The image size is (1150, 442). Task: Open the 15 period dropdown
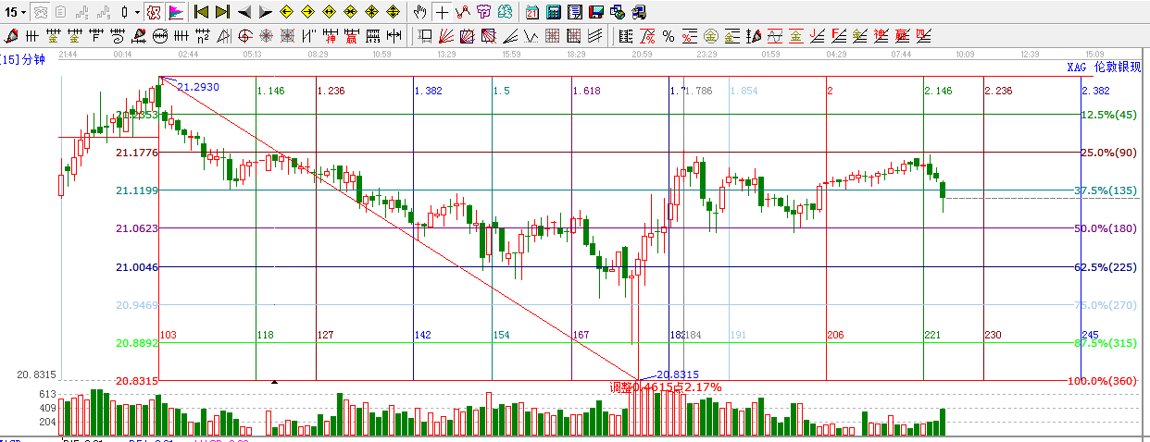16,12
